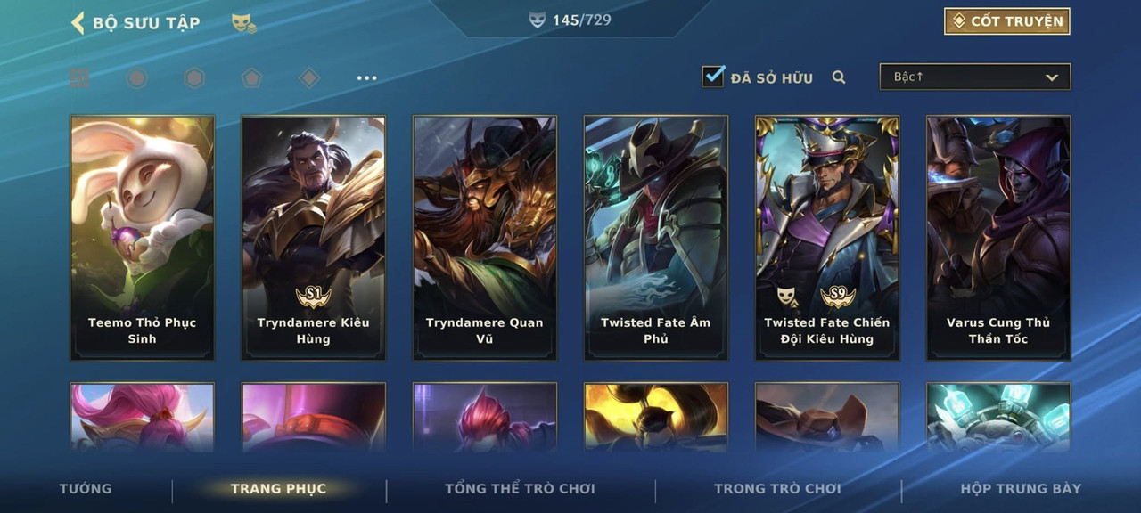Select the circle tier filter icon

[x=136, y=78]
